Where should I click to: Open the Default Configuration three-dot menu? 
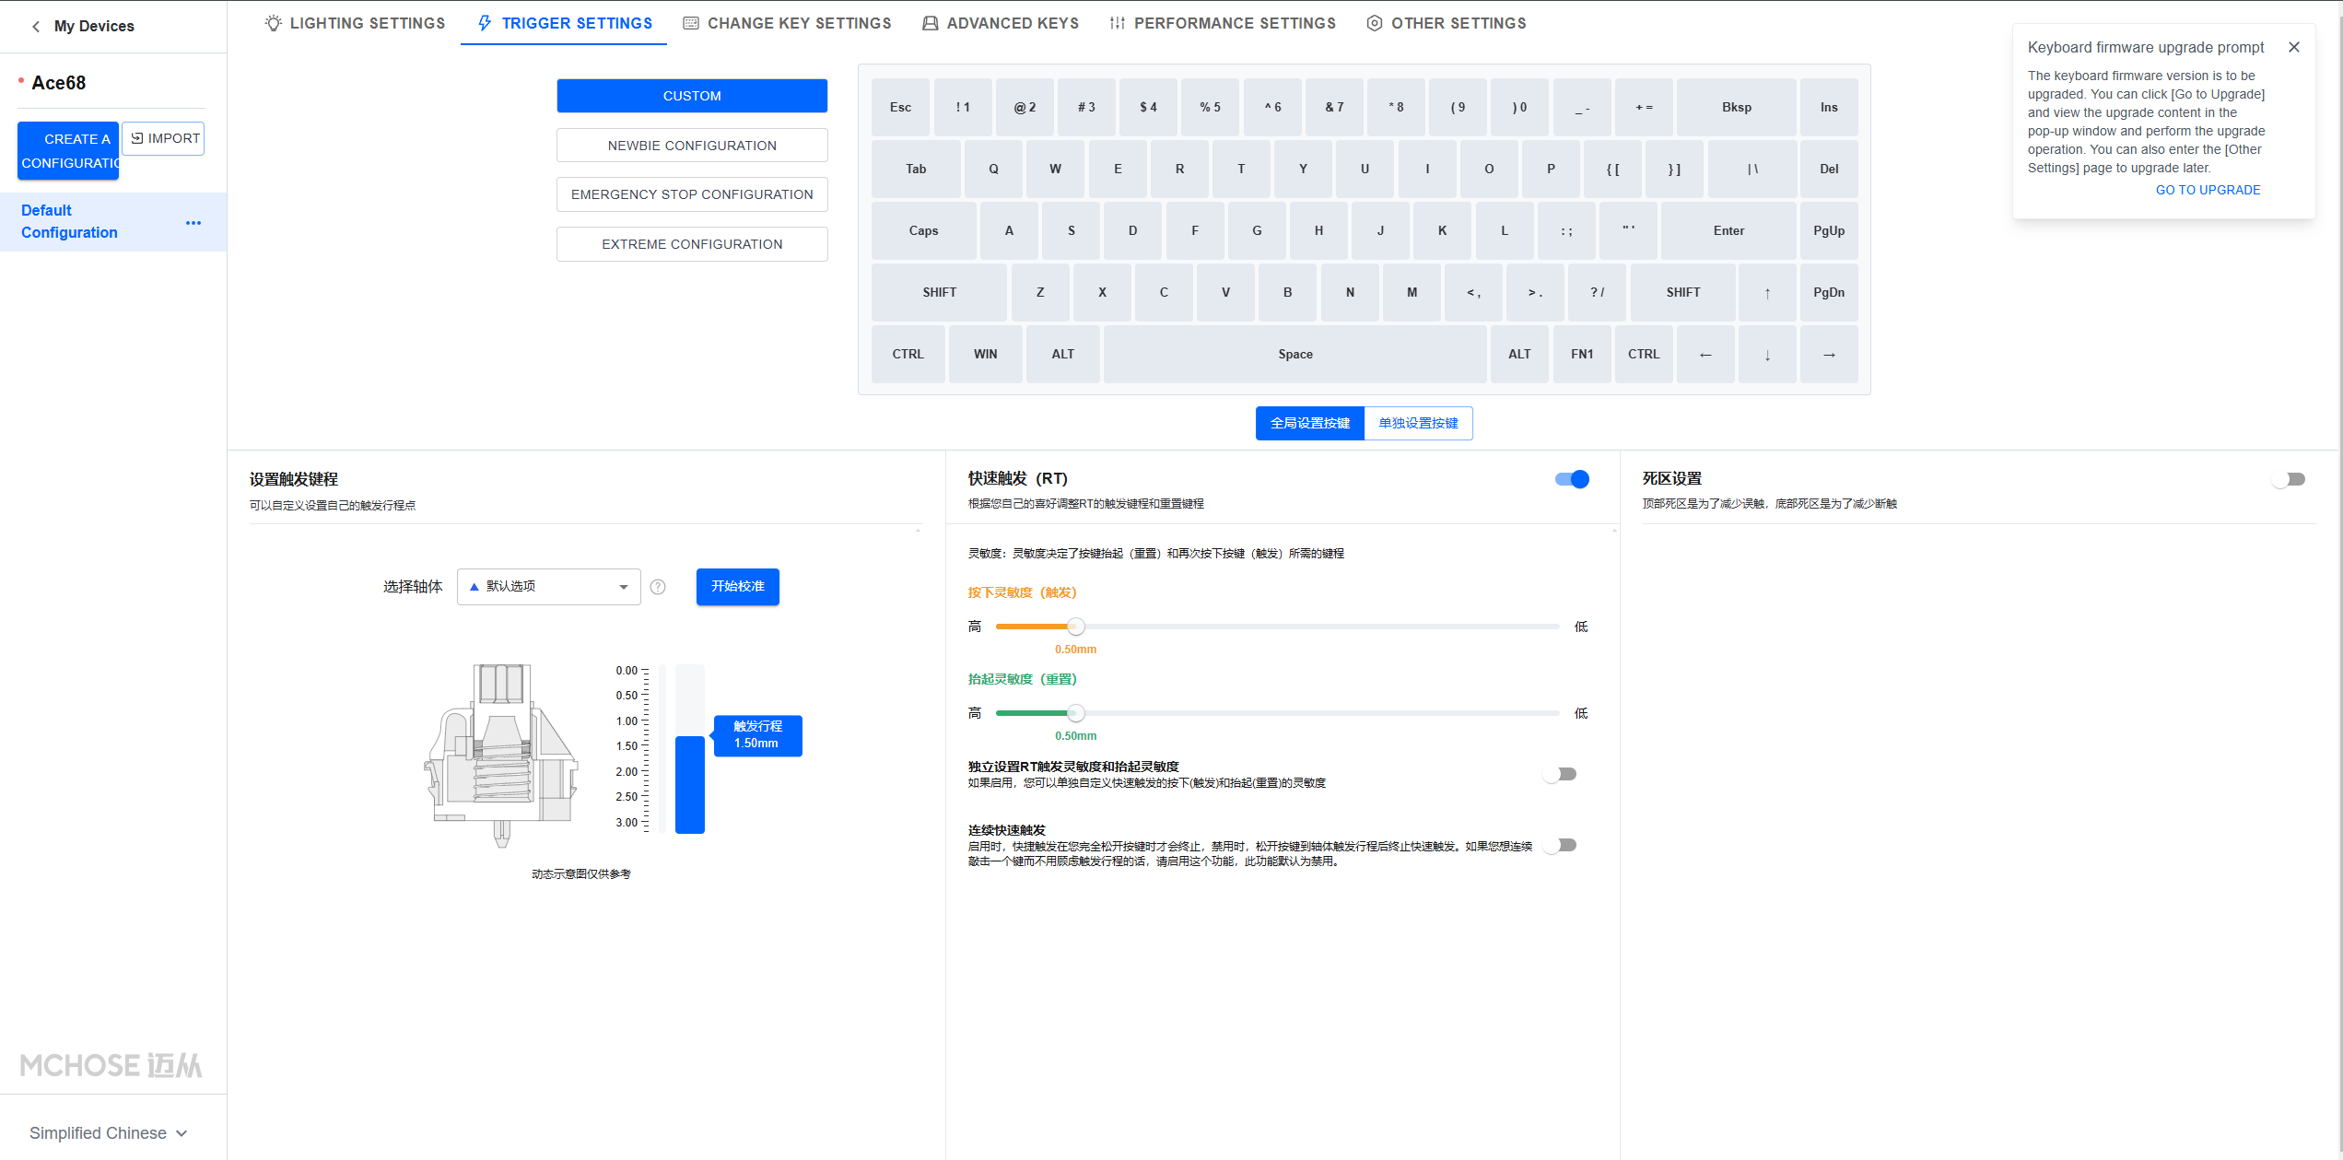coord(193,223)
